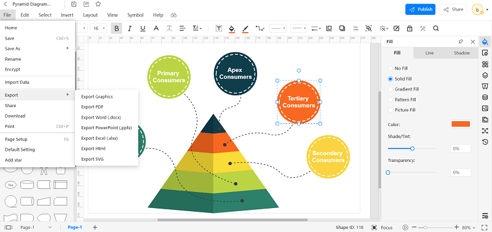Select the fill color bucket icon in toolbar

click(x=232, y=28)
